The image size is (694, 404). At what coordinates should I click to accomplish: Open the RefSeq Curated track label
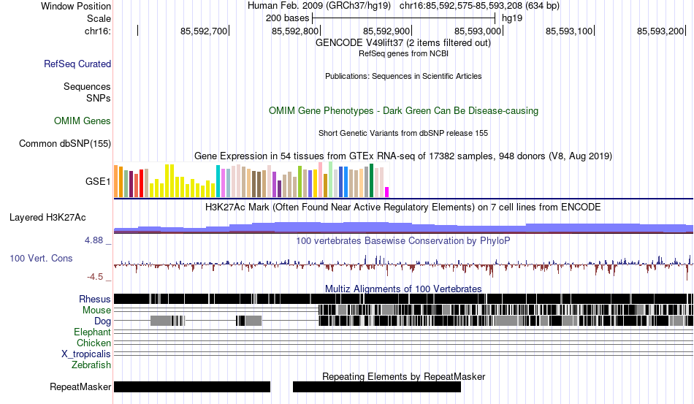click(x=77, y=64)
